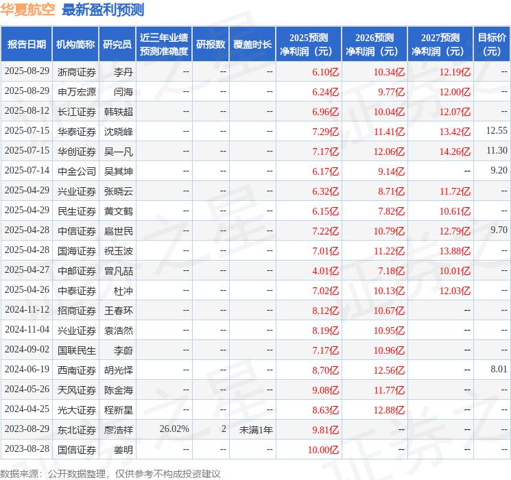Click the 2025预测净利润 column header
511x480 pixels.
pyautogui.click(x=309, y=45)
